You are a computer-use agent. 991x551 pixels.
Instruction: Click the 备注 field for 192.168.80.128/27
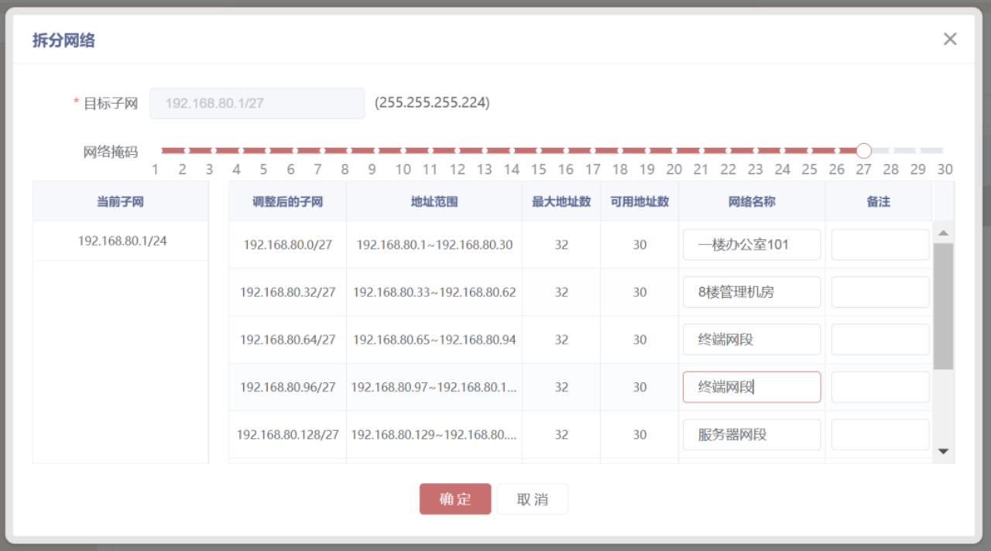coord(880,435)
